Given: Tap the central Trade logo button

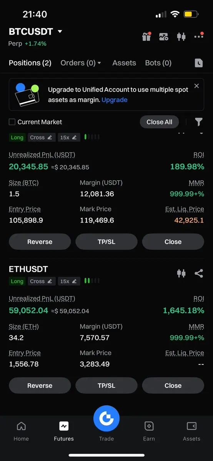Looking at the screenshot, I should pos(106,419).
